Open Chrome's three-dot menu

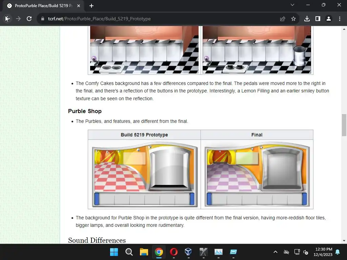(x=340, y=19)
